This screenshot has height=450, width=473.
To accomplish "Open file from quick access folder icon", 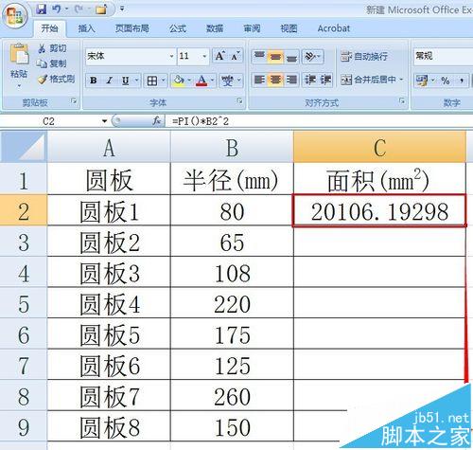I will pyautogui.click(x=101, y=9).
